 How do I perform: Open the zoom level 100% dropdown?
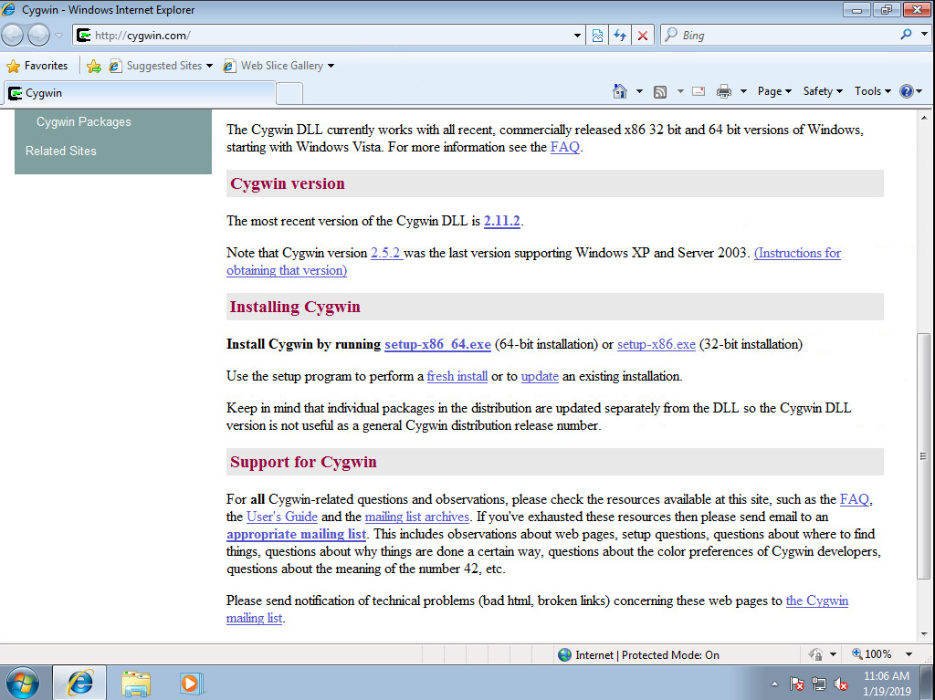(x=882, y=654)
